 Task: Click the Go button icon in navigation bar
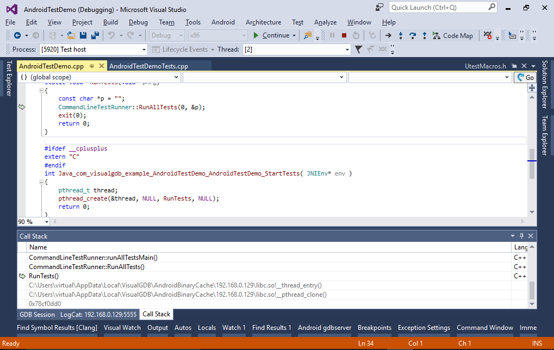525,77
